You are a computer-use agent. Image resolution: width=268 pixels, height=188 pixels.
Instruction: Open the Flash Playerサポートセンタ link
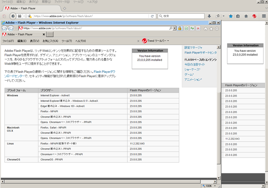coord(201,53)
